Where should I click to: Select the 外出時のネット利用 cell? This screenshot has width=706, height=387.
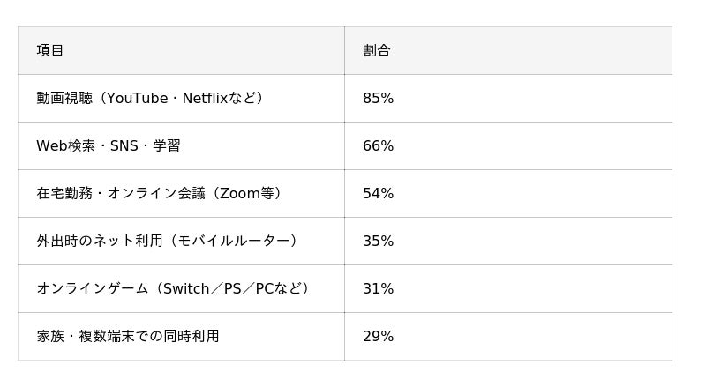click(x=168, y=241)
